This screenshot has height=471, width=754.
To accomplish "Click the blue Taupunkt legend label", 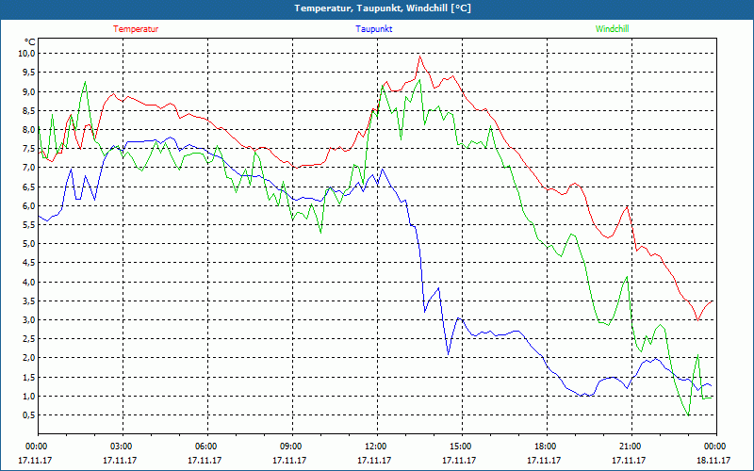I will coord(373,29).
